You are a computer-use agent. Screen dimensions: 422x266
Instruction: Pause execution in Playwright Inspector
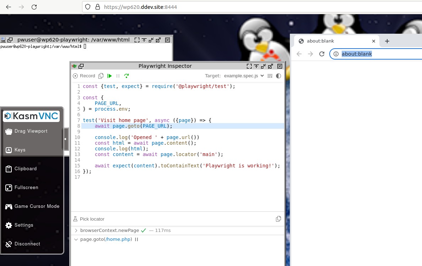118,76
